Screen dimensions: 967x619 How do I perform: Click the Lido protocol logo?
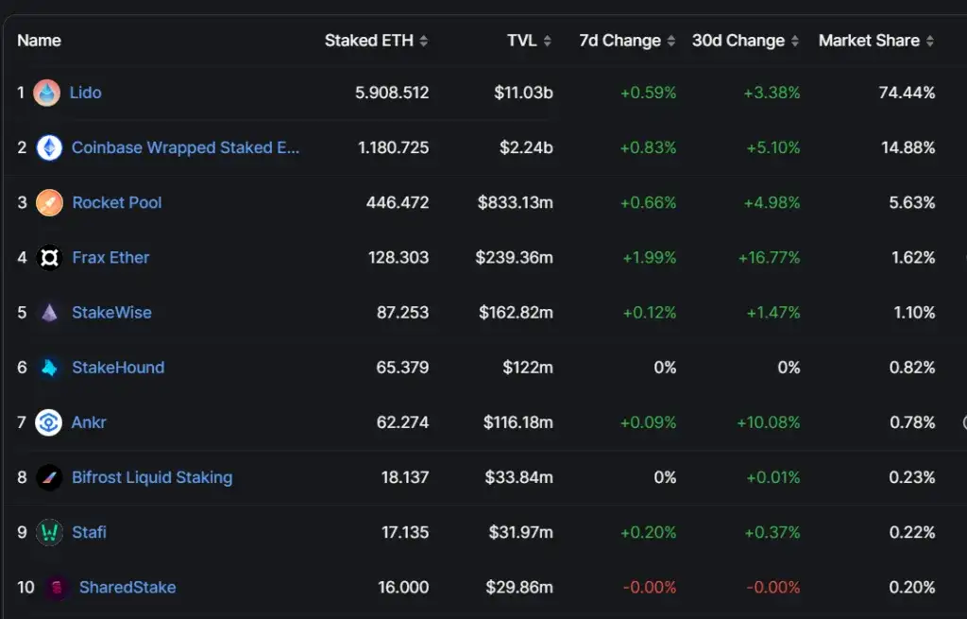[x=49, y=93]
